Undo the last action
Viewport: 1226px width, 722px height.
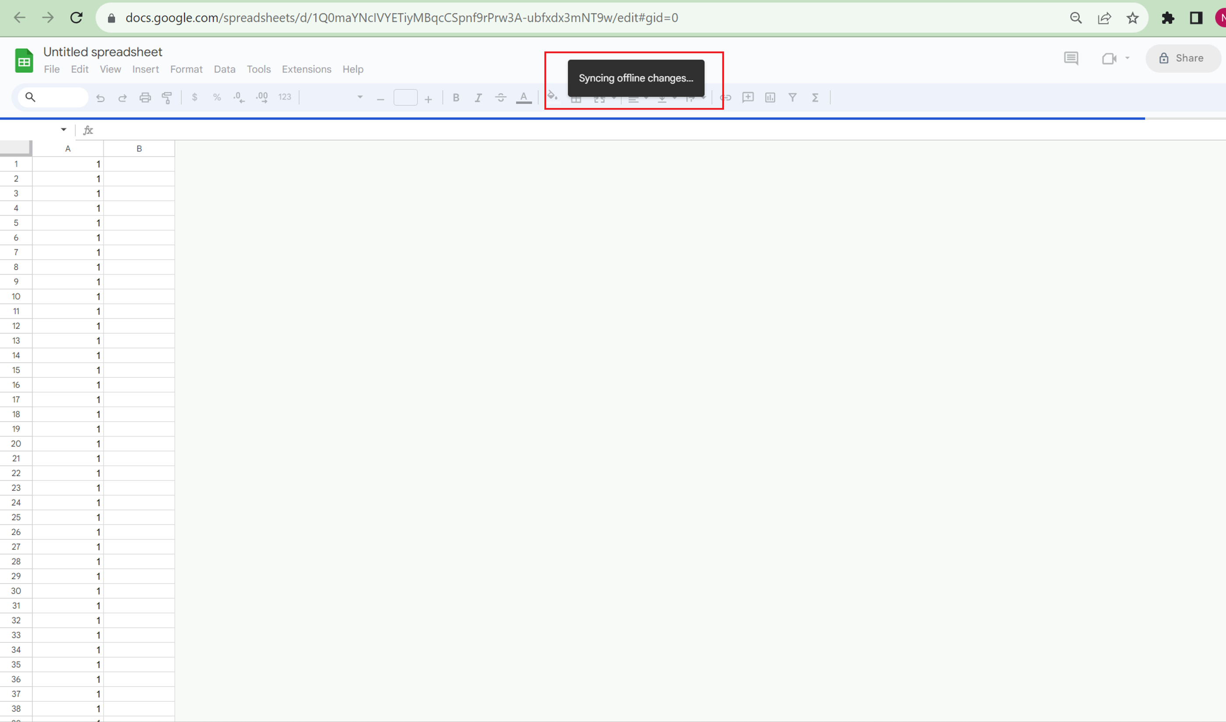[100, 98]
